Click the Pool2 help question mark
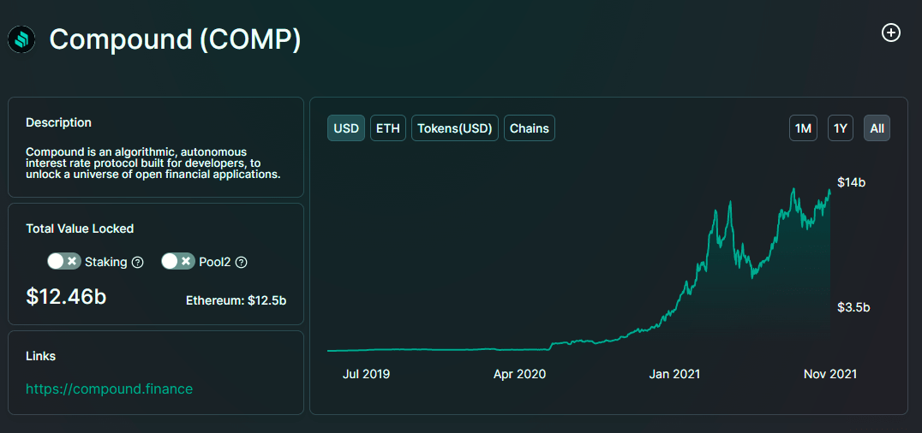Viewport: 922px width, 433px height. (x=242, y=263)
